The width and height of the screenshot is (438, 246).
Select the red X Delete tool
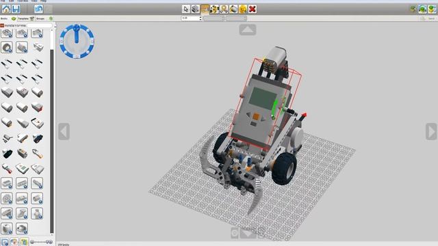253,9
